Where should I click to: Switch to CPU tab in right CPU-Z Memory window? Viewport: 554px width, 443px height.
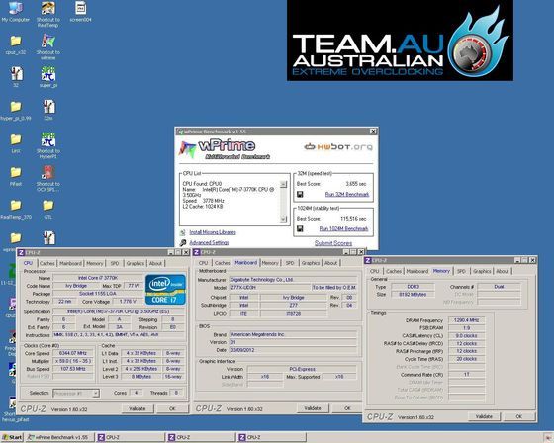pyautogui.click(x=375, y=271)
